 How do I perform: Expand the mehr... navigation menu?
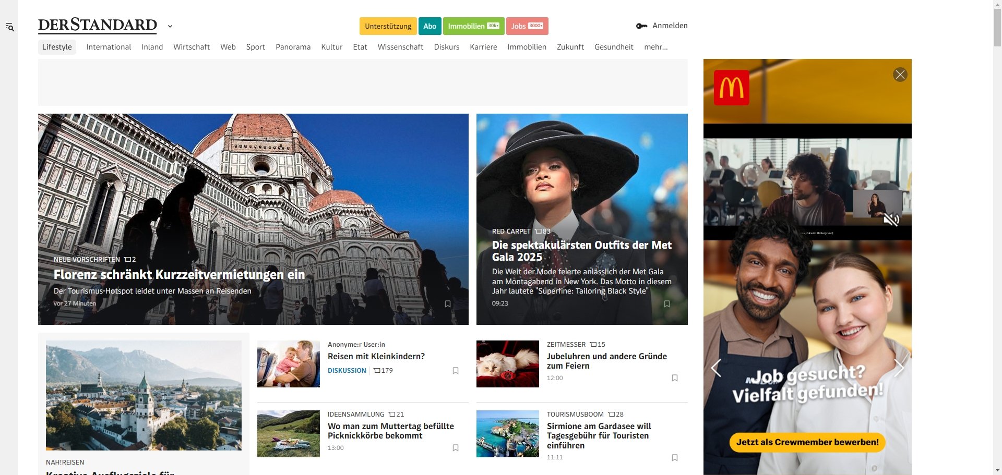(655, 47)
